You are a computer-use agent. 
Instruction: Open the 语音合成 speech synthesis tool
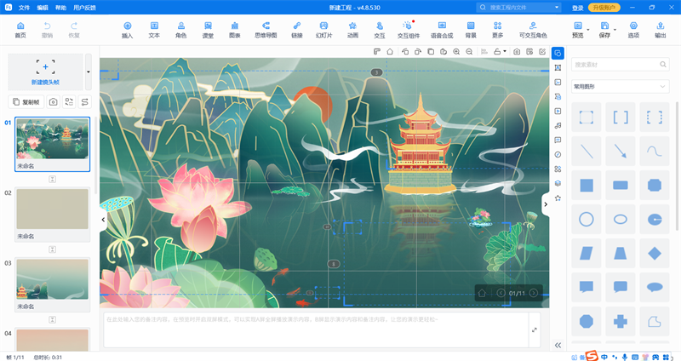click(442, 30)
